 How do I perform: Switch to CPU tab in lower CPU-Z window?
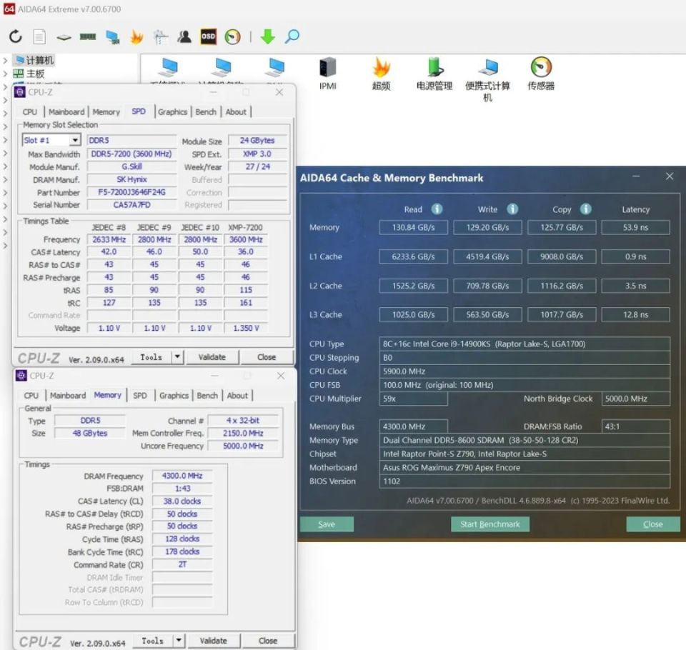31,396
